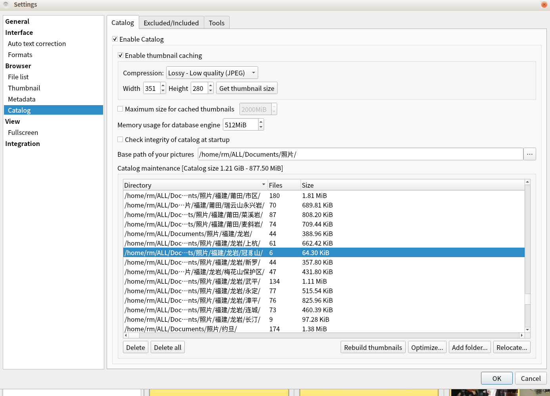Select Thumbnail in the settings sidebar
The height and width of the screenshot is (396, 550).
[24, 88]
